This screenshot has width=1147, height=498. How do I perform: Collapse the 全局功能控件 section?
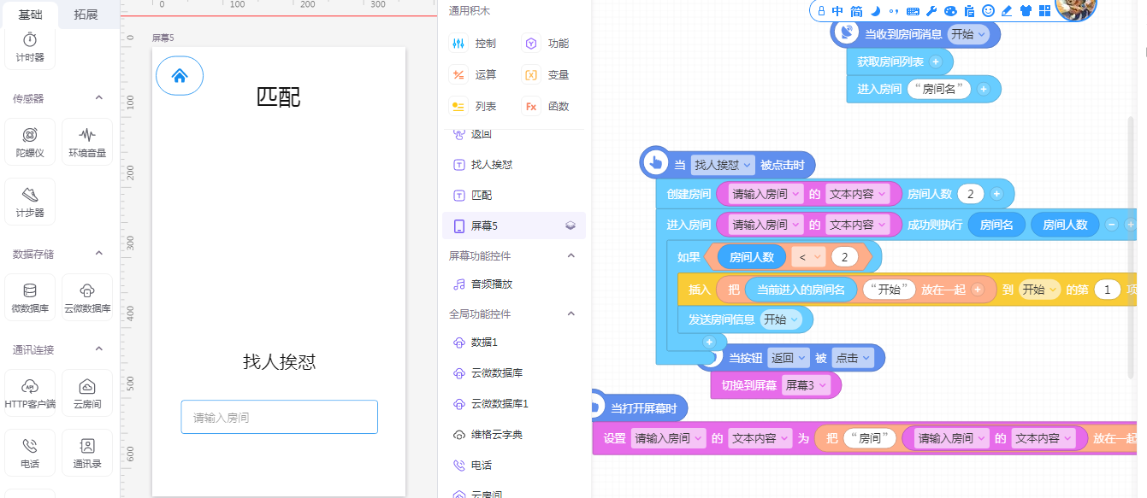[x=571, y=314]
